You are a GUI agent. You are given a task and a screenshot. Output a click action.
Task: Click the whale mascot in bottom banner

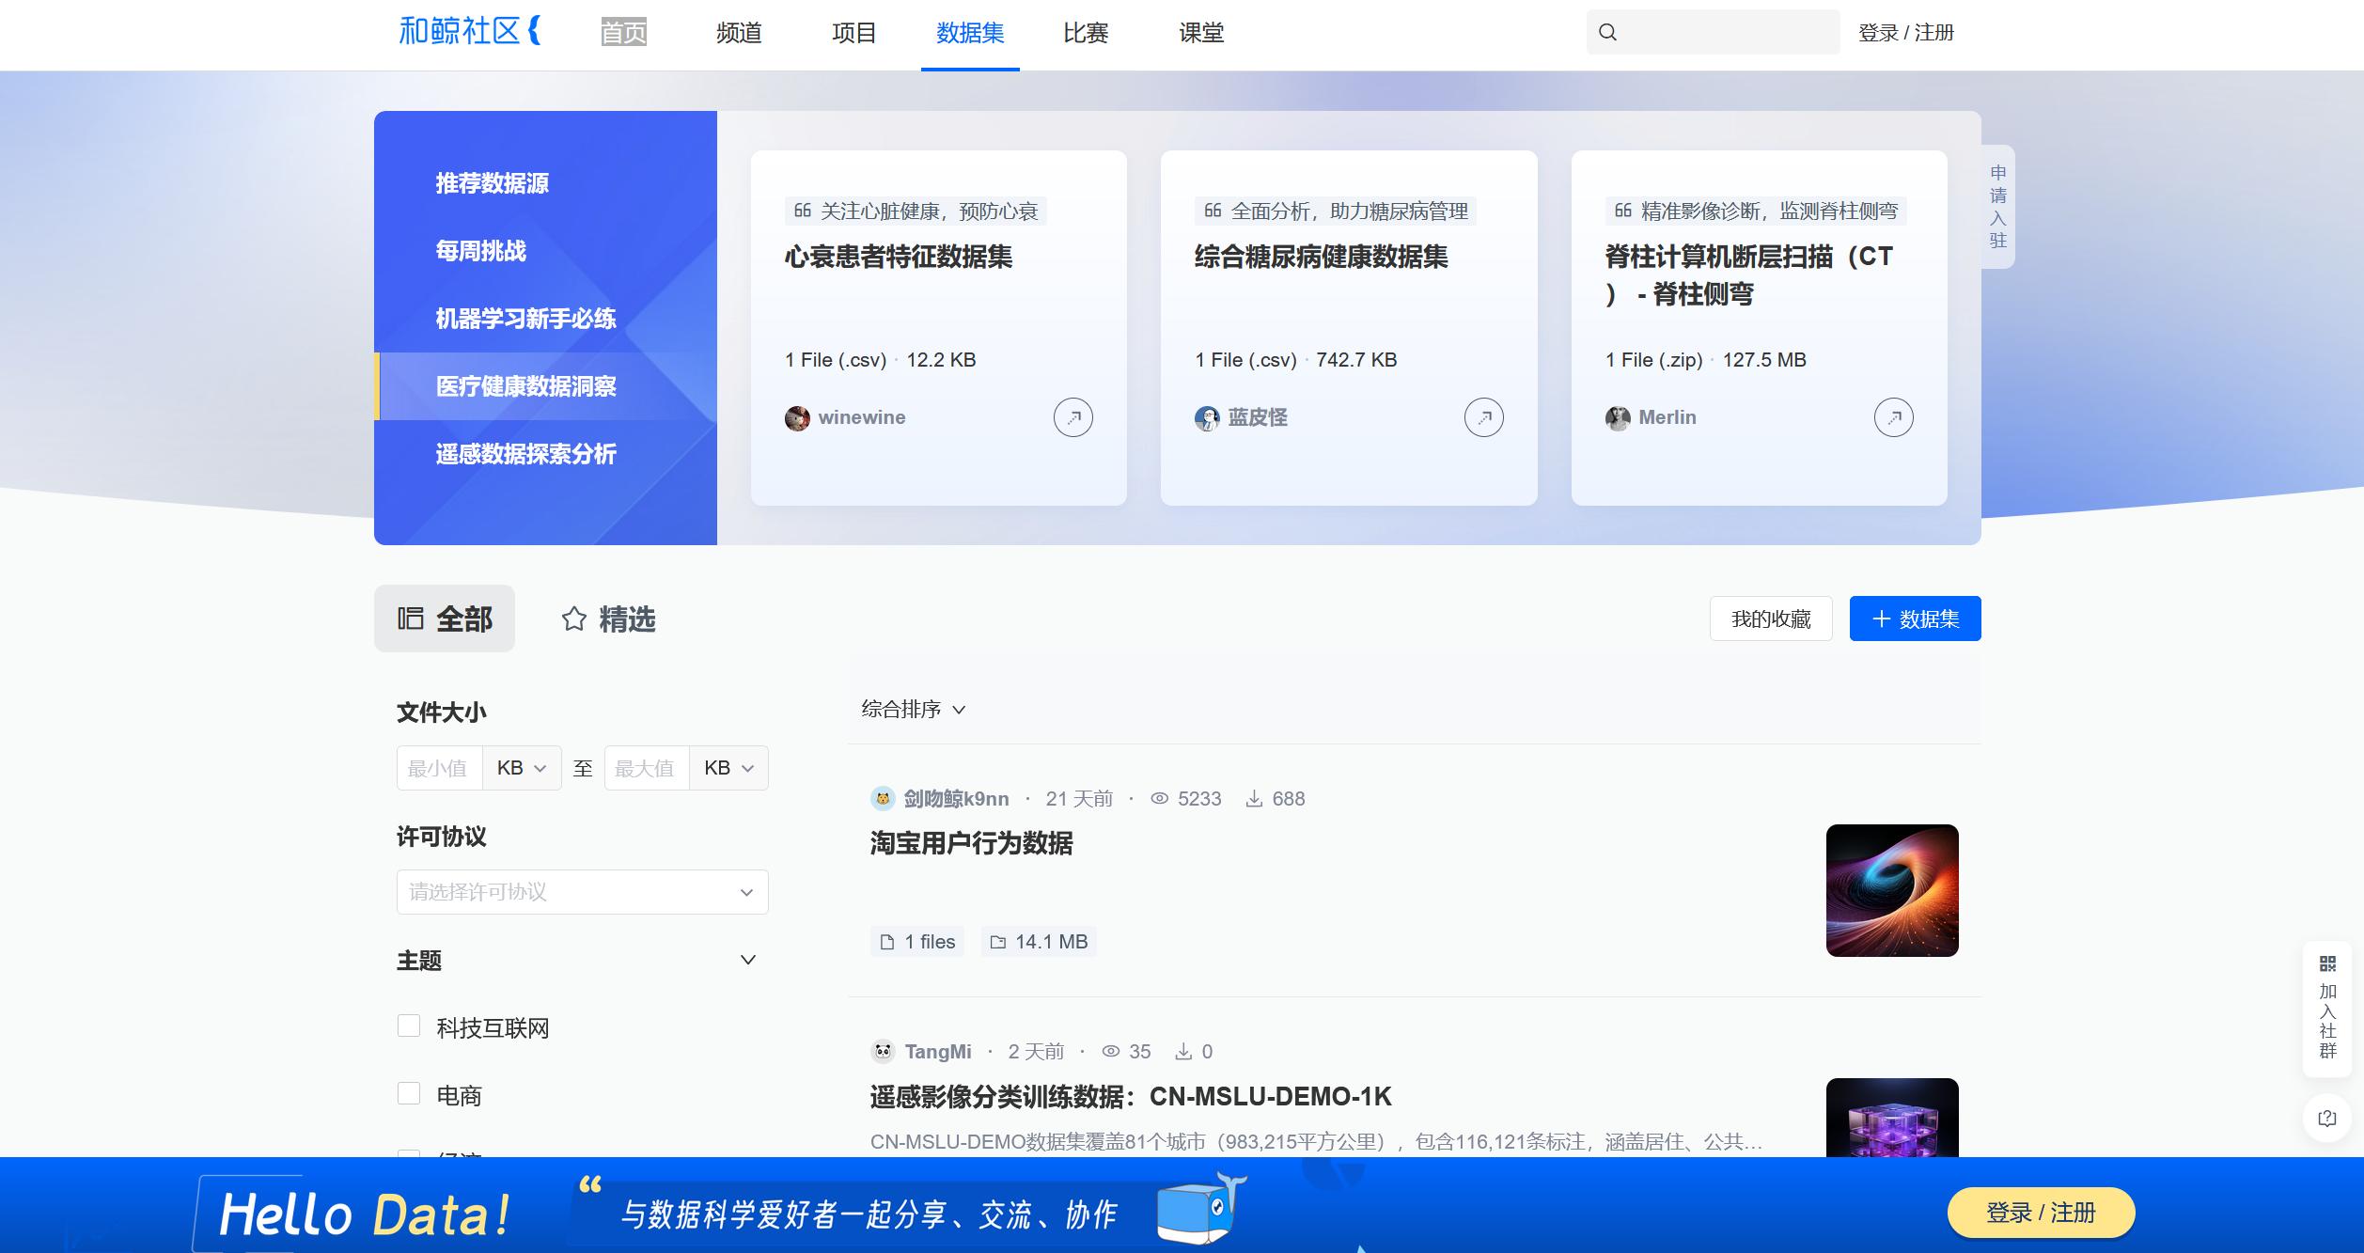[1202, 1209]
